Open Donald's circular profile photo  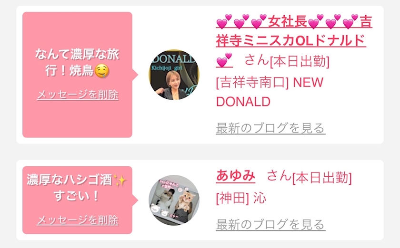point(174,75)
